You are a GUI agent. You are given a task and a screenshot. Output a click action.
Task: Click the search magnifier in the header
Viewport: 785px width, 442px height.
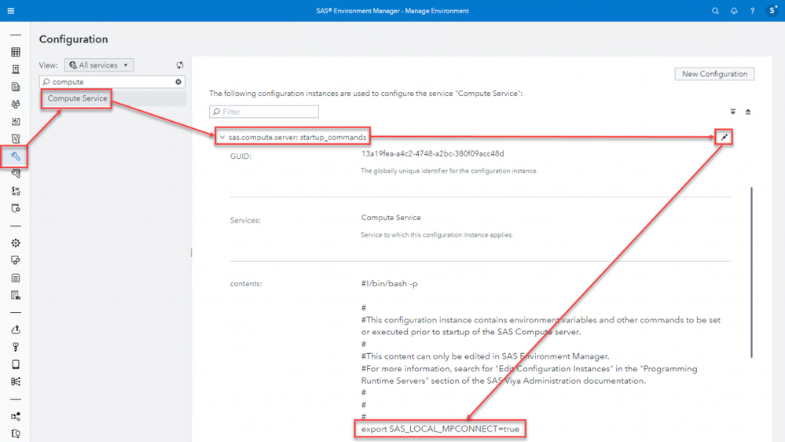click(x=715, y=10)
